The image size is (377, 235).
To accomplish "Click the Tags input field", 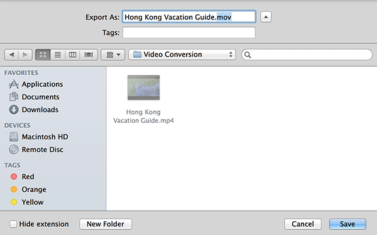I will [189, 33].
